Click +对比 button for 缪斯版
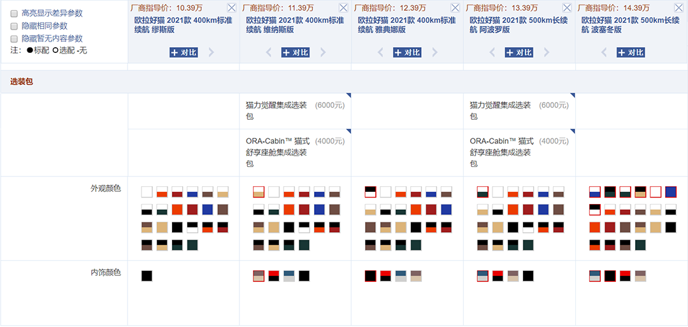The width and height of the screenshot is (688, 327). point(183,52)
